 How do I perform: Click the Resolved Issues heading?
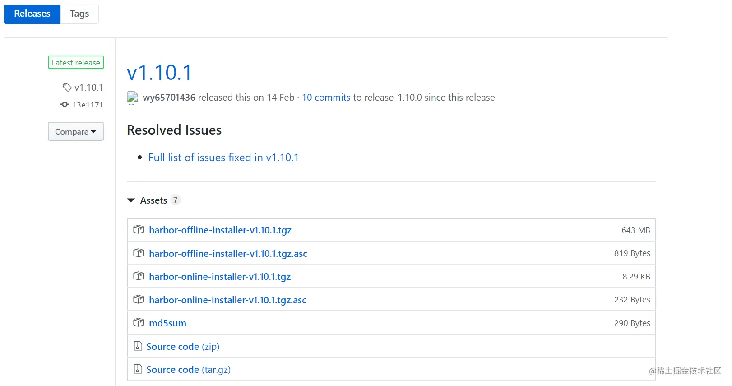coord(174,130)
